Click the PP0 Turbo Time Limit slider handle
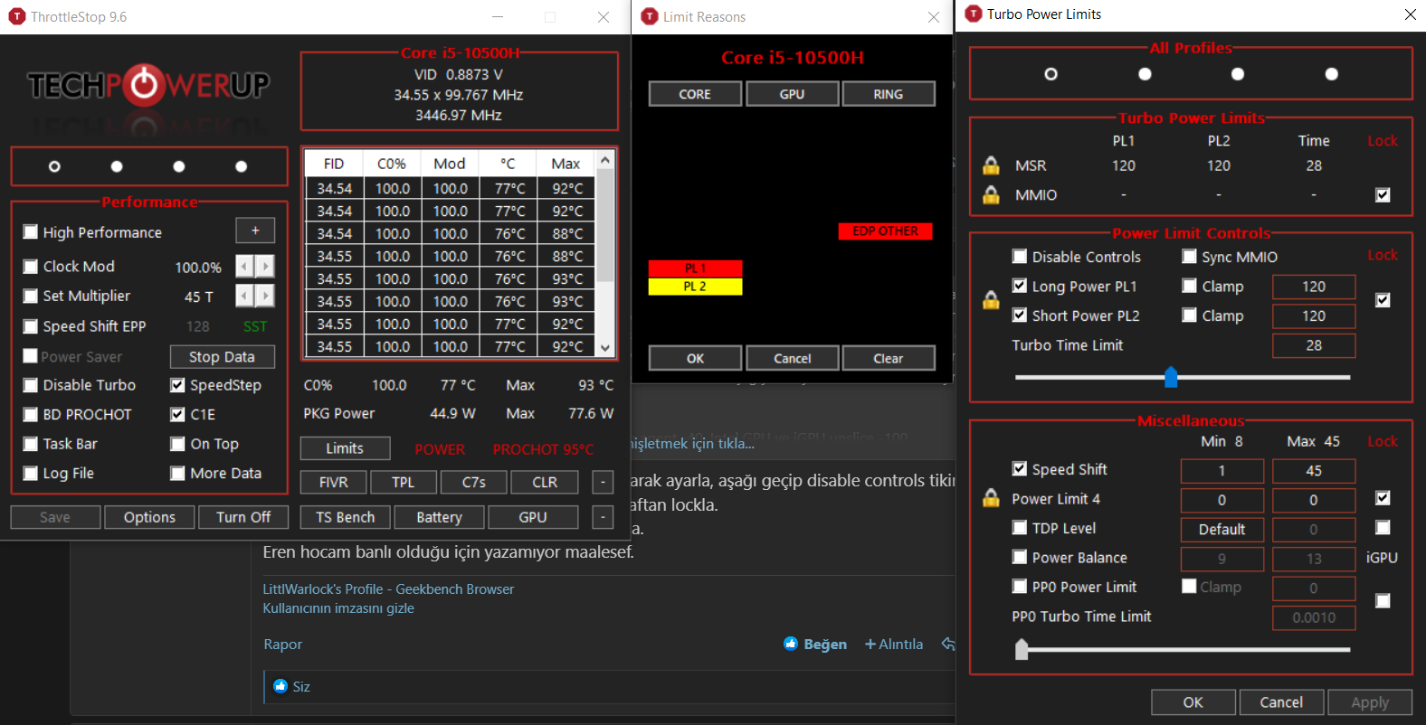 (x=1022, y=649)
